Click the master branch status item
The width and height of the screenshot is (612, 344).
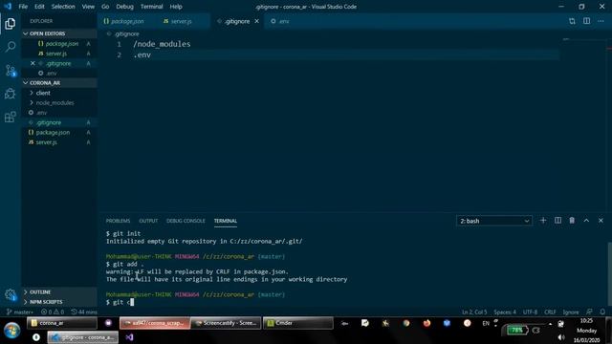pyautogui.click(x=20, y=312)
